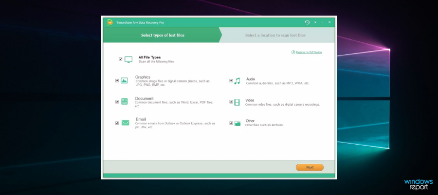Image resolution: width=438 pixels, height=195 pixels.
Task: Open the Register to full Version link
Action: click(309, 52)
